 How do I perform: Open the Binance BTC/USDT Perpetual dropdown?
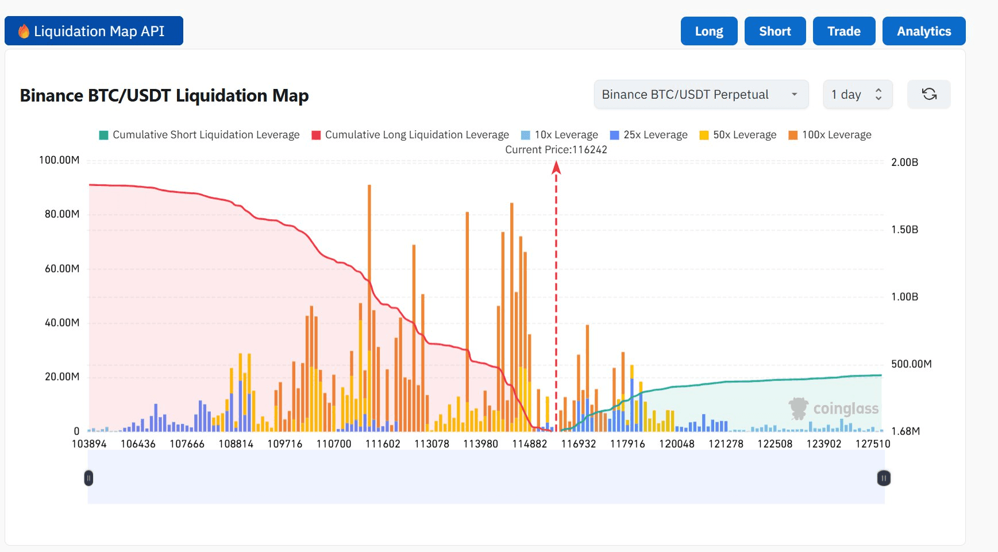point(701,94)
